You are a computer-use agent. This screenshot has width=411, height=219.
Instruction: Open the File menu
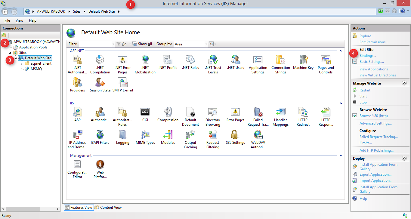click(x=7, y=20)
